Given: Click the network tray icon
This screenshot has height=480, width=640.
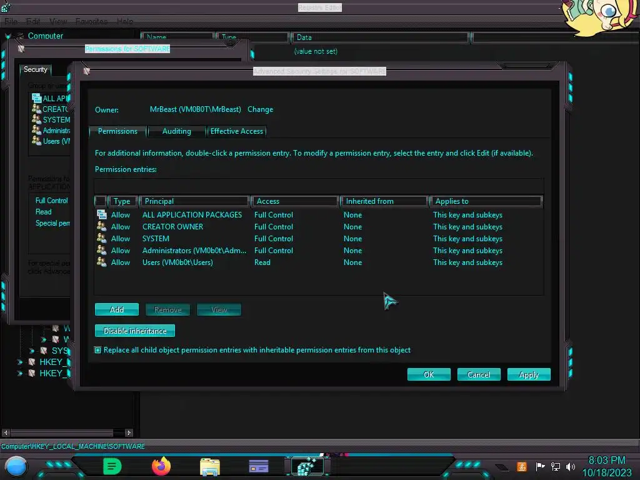Looking at the screenshot, I should coord(556,466).
